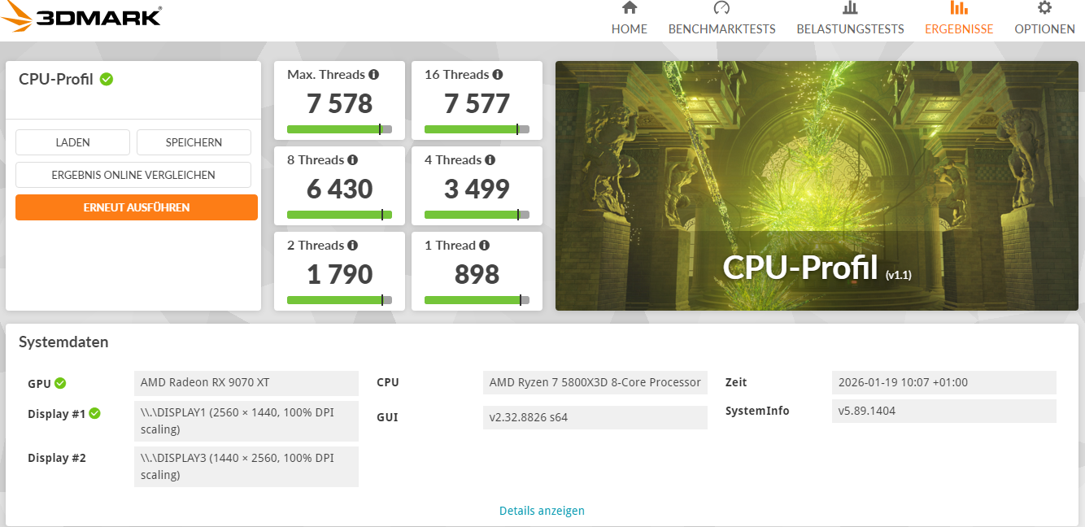Click ERGEBNIS ONLINE VERGLEICHEN button
This screenshot has width=1085, height=527.
(x=133, y=175)
